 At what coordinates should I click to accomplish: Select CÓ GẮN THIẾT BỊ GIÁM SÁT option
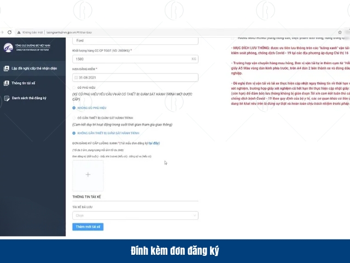pos(74,118)
